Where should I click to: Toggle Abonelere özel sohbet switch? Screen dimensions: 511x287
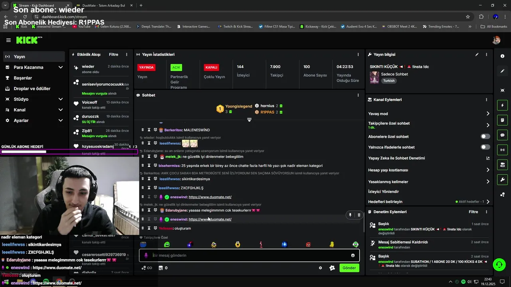(x=485, y=136)
